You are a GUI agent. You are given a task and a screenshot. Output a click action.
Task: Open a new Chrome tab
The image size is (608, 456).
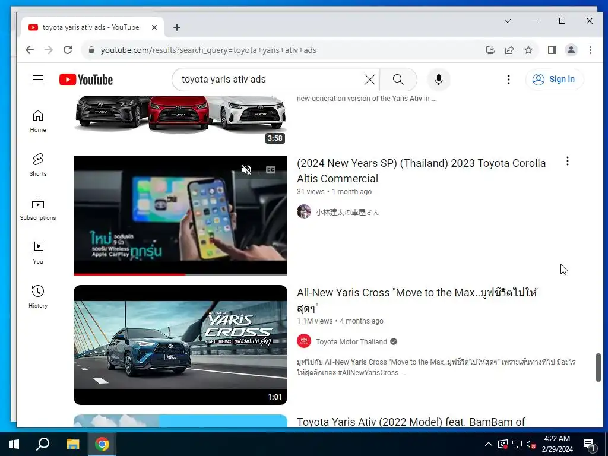(x=177, y=27)
